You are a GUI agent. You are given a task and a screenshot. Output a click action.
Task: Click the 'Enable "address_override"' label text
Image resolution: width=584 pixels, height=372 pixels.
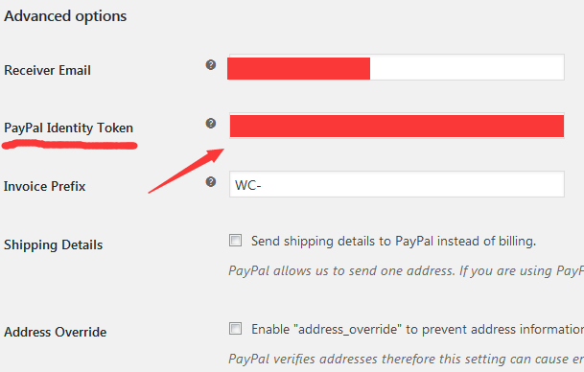coord(417,329)
